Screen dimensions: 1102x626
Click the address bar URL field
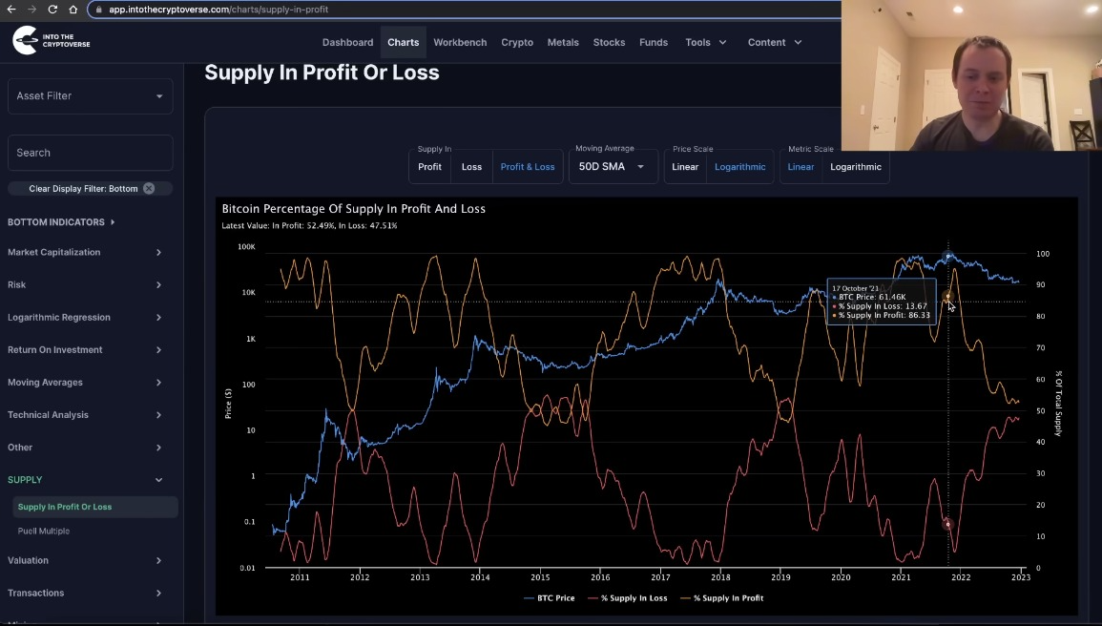464,10
